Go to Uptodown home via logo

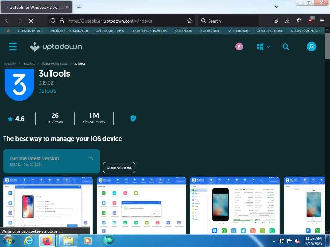[x=56, y=47]
